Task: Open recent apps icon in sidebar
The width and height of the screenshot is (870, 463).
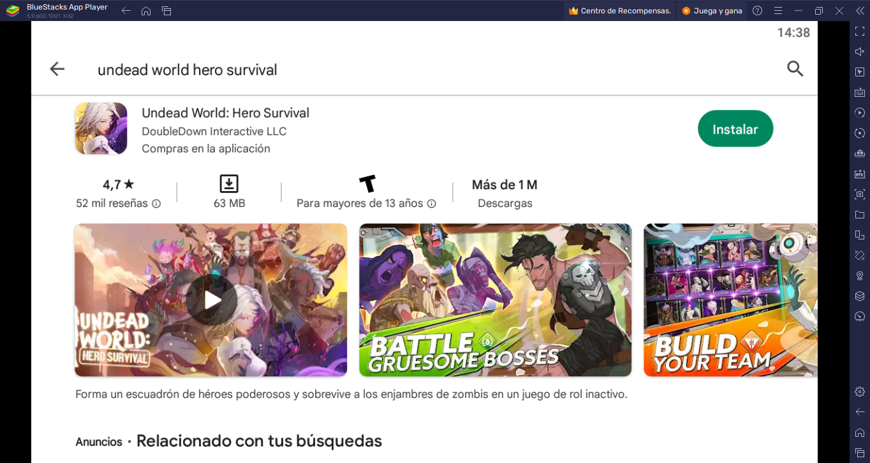Action: click(x=860, y=452)
